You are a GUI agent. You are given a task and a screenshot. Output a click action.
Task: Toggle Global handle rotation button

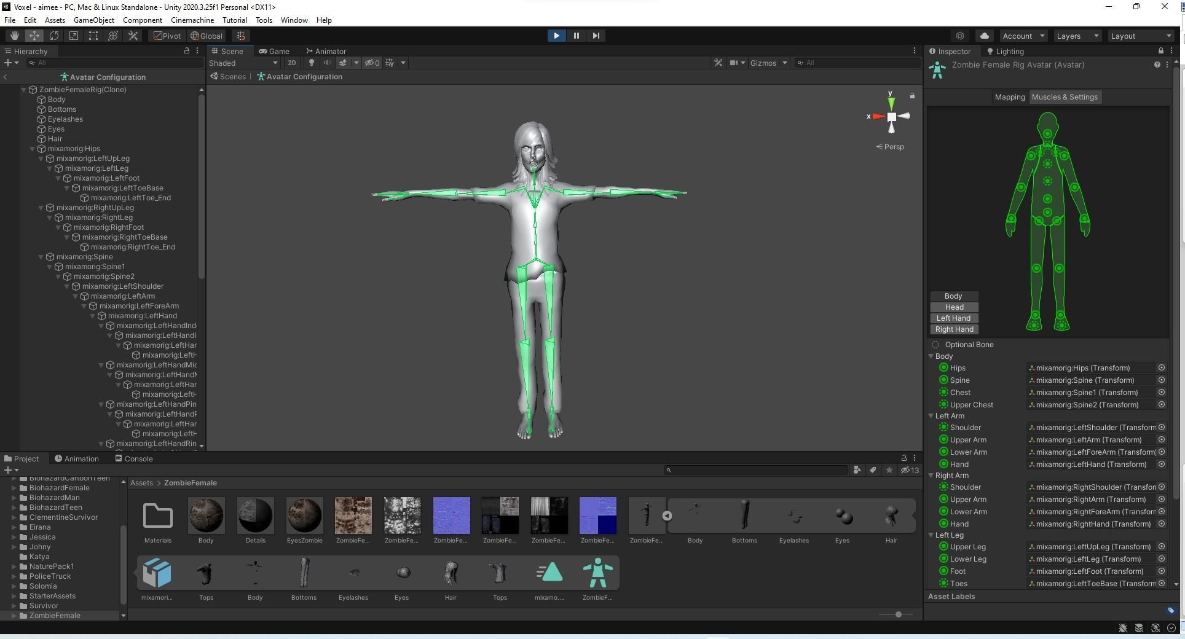click(x=207, y=36)
